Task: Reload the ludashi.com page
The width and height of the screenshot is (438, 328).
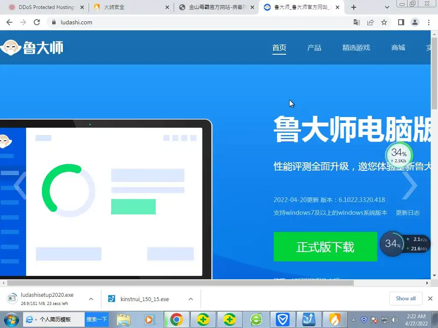Action: [37, 22]
